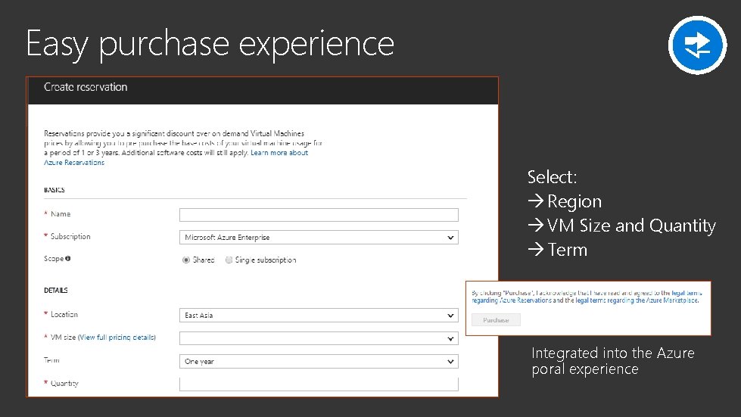741x417 pixels.
Task: Click the DETAILS section heading
Action: (x=55, y=290)
